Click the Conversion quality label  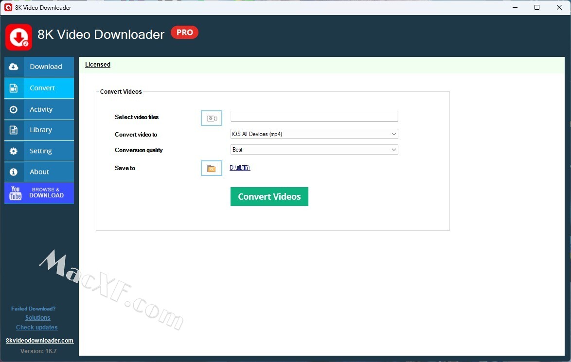pos(139,150)
